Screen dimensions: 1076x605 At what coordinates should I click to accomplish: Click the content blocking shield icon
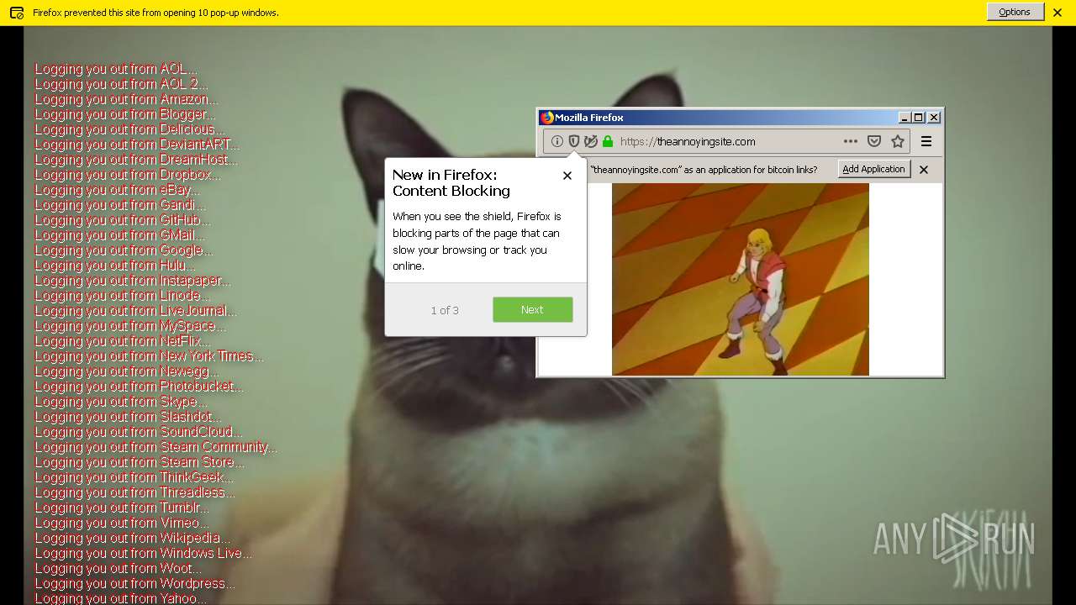pyautogui.click(x=574, y=141)
